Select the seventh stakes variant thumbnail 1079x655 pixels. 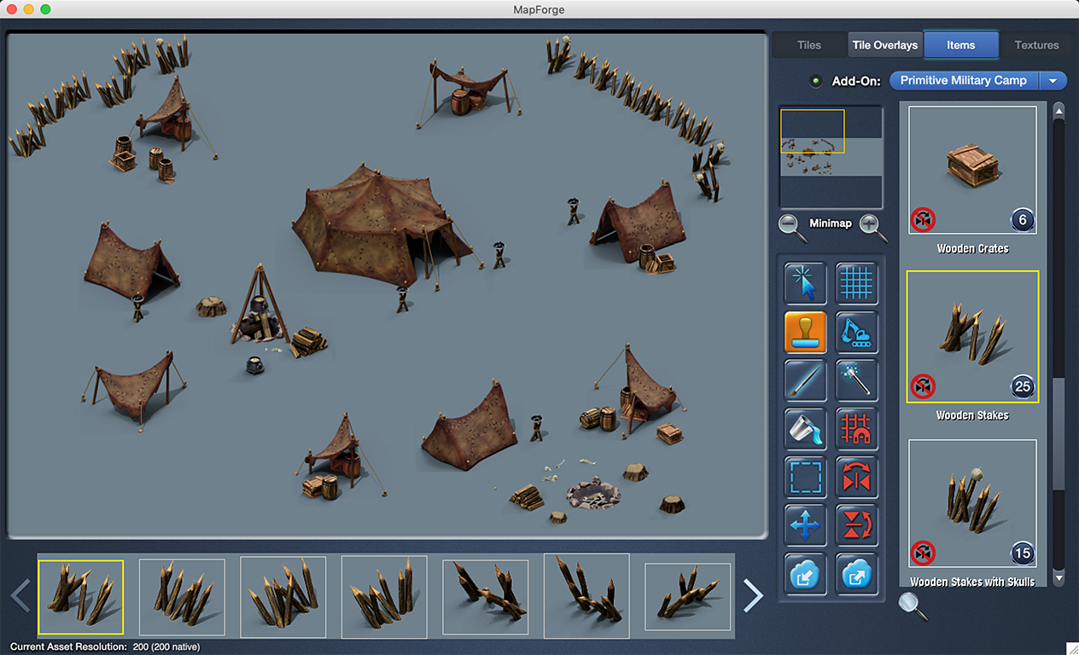coord(687,597)
